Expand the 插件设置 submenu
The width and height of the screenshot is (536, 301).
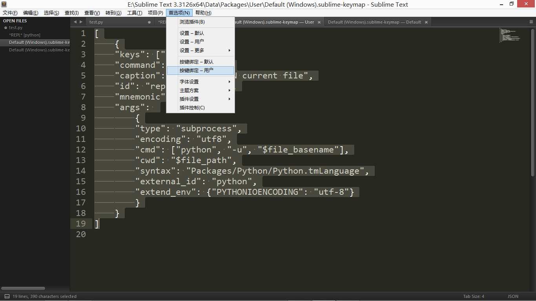201,99
